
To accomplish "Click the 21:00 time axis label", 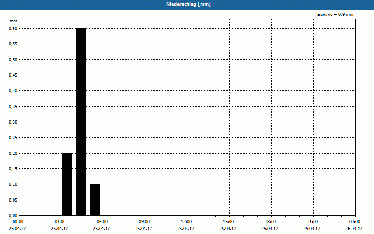I will pos(313,222).
